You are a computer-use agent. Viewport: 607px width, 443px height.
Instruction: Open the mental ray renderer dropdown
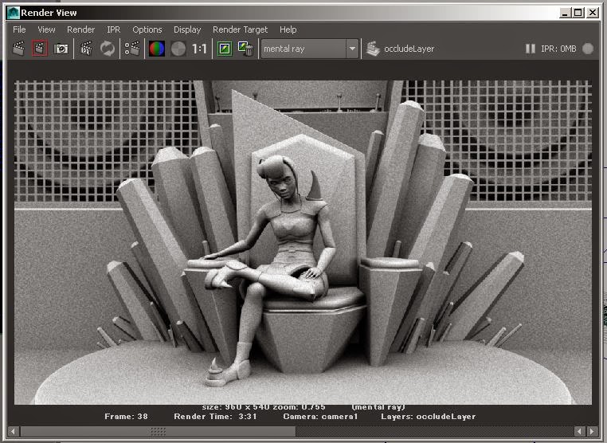[x=310, y=49]
